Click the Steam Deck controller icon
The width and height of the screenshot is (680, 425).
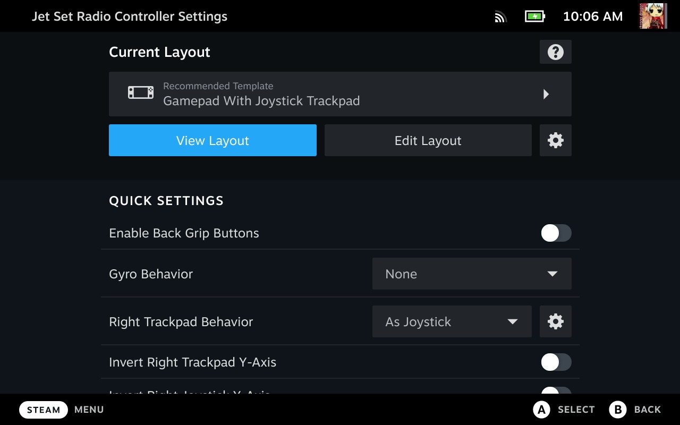point(141,93)
